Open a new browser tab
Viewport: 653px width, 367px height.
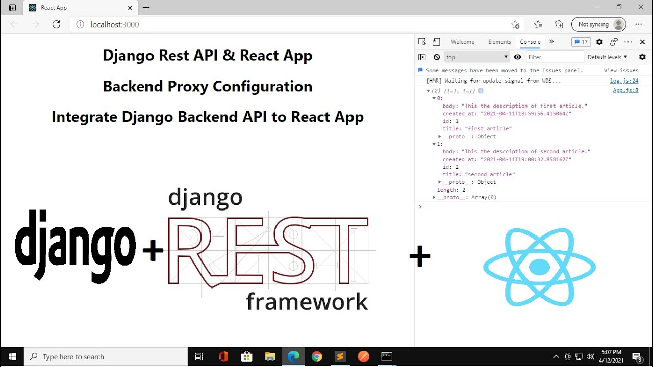tap(146, 8)
